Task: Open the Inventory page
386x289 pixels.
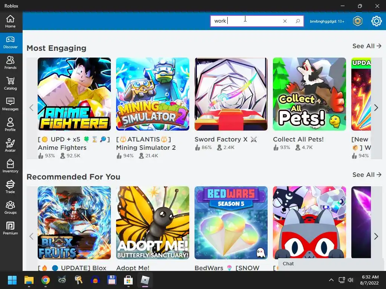Action: click(x=10, y=166)
